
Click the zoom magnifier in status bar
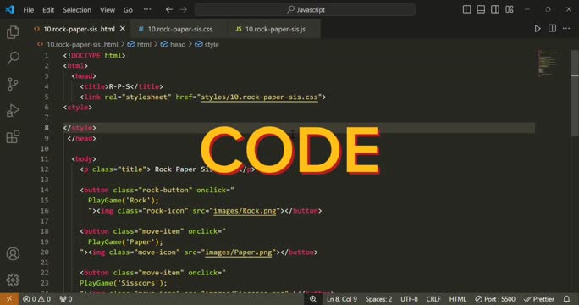tap(313, 299)
